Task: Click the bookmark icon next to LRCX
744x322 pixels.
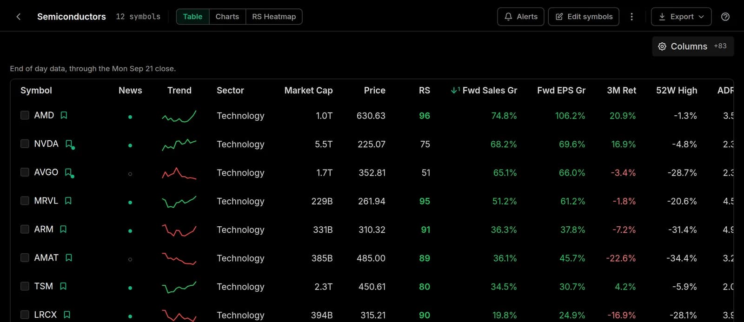Action: click(67, 315)
